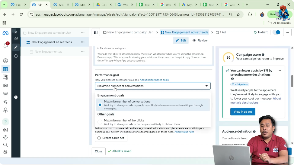The width and height of the screenshot is (294, 165).
Task: Go to 1 Ad breadcrumb
Action: pyautogui.click(x=221, y=32)
